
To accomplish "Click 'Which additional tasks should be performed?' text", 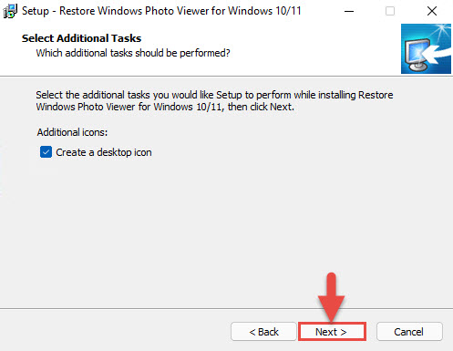I will tap(133, 53).
